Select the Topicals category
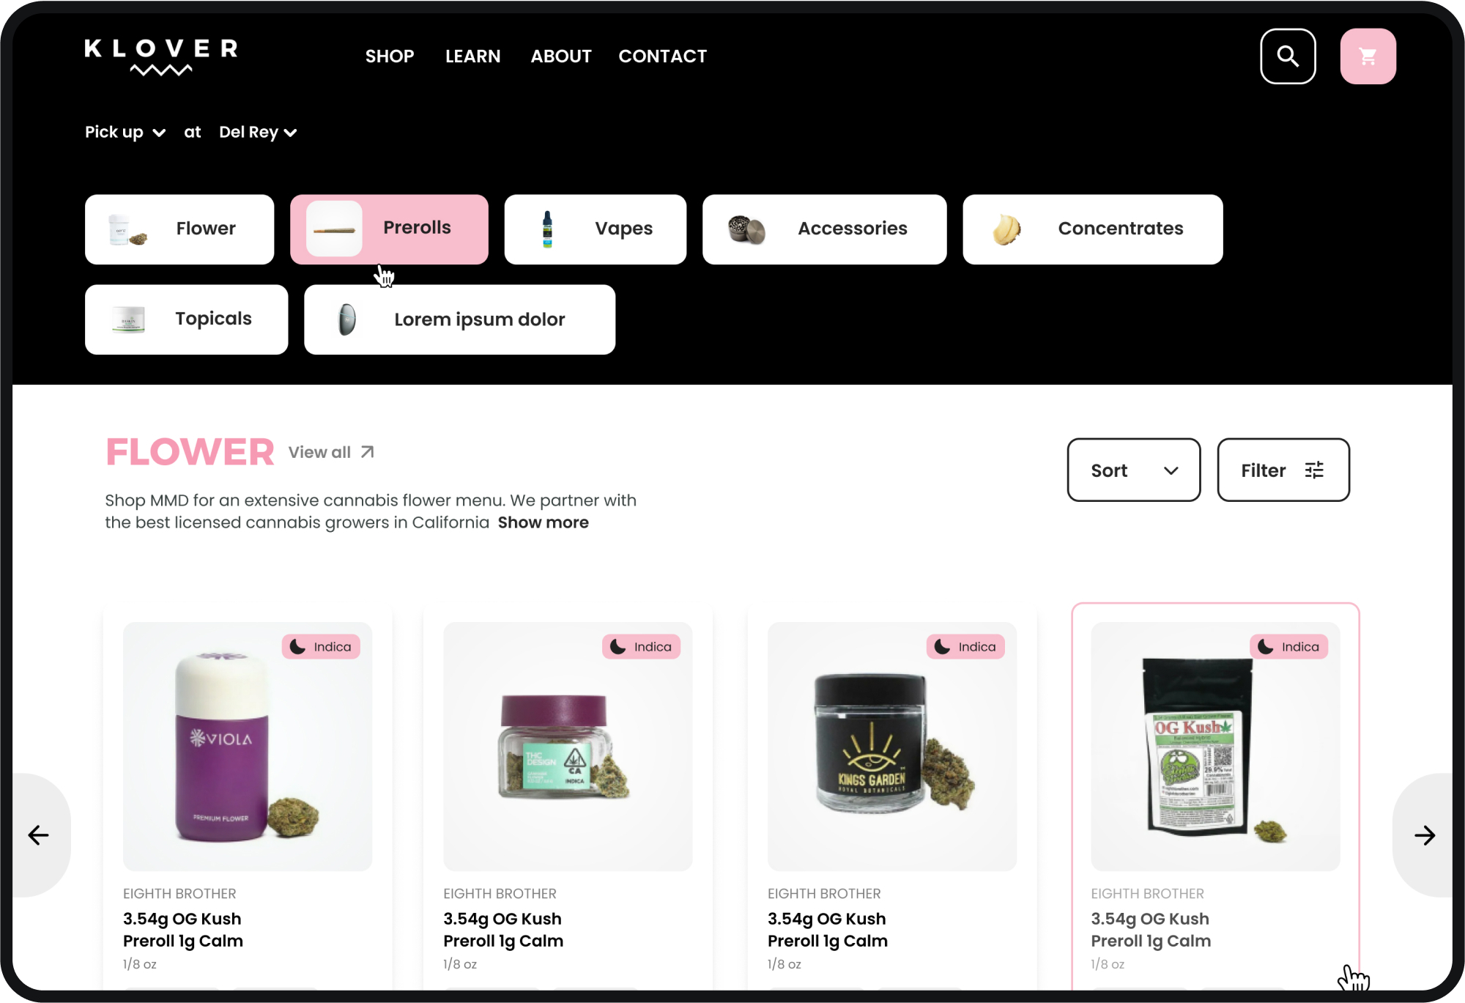Image resolution: width=1465 pixels, height=1003 pixels. pos(186,319)
